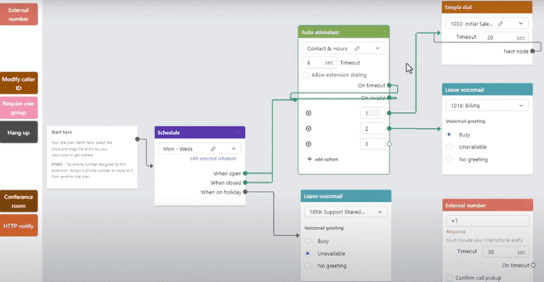Image resolution: width=544 pixels, height=282 pixels.
Task: Enable Allow extension dialing checkbox
Action: [x=305, y=75]
